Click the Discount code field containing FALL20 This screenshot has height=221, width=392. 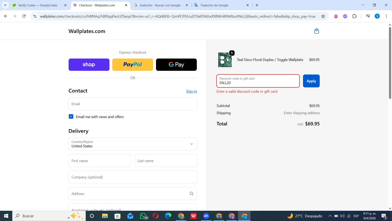(x=258, y=81)
